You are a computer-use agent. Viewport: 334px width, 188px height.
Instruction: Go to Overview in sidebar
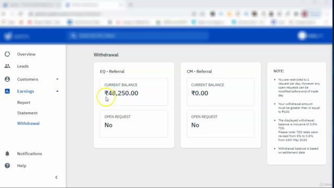point(26,54)
